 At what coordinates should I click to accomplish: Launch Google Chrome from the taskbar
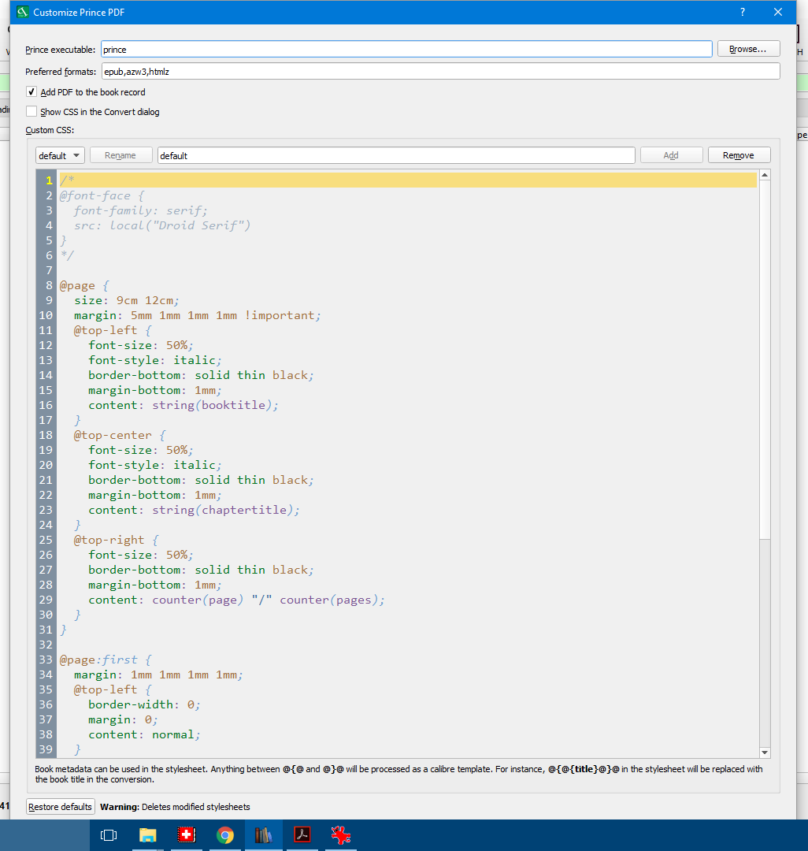225,835
